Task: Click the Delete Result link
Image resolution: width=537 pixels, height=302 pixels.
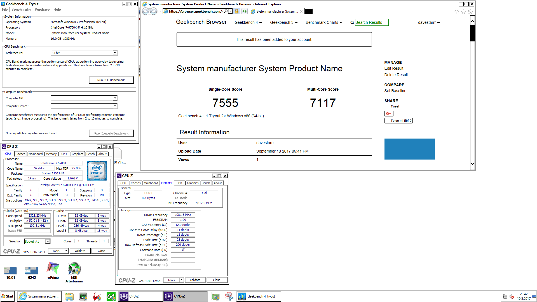Action: [396, 75]
